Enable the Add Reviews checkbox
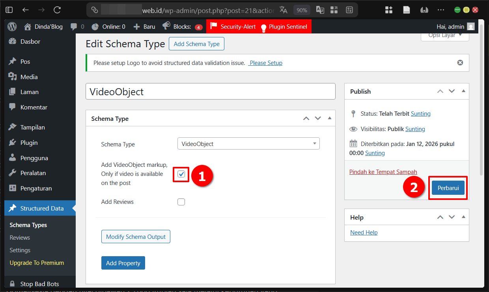The width and height of the screenshot is (489, 292). point(181,201)
